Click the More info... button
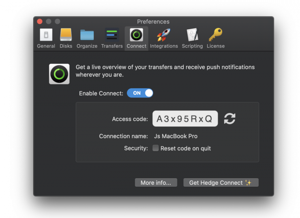This screenshot has width=300, height=218. (156, 183)
